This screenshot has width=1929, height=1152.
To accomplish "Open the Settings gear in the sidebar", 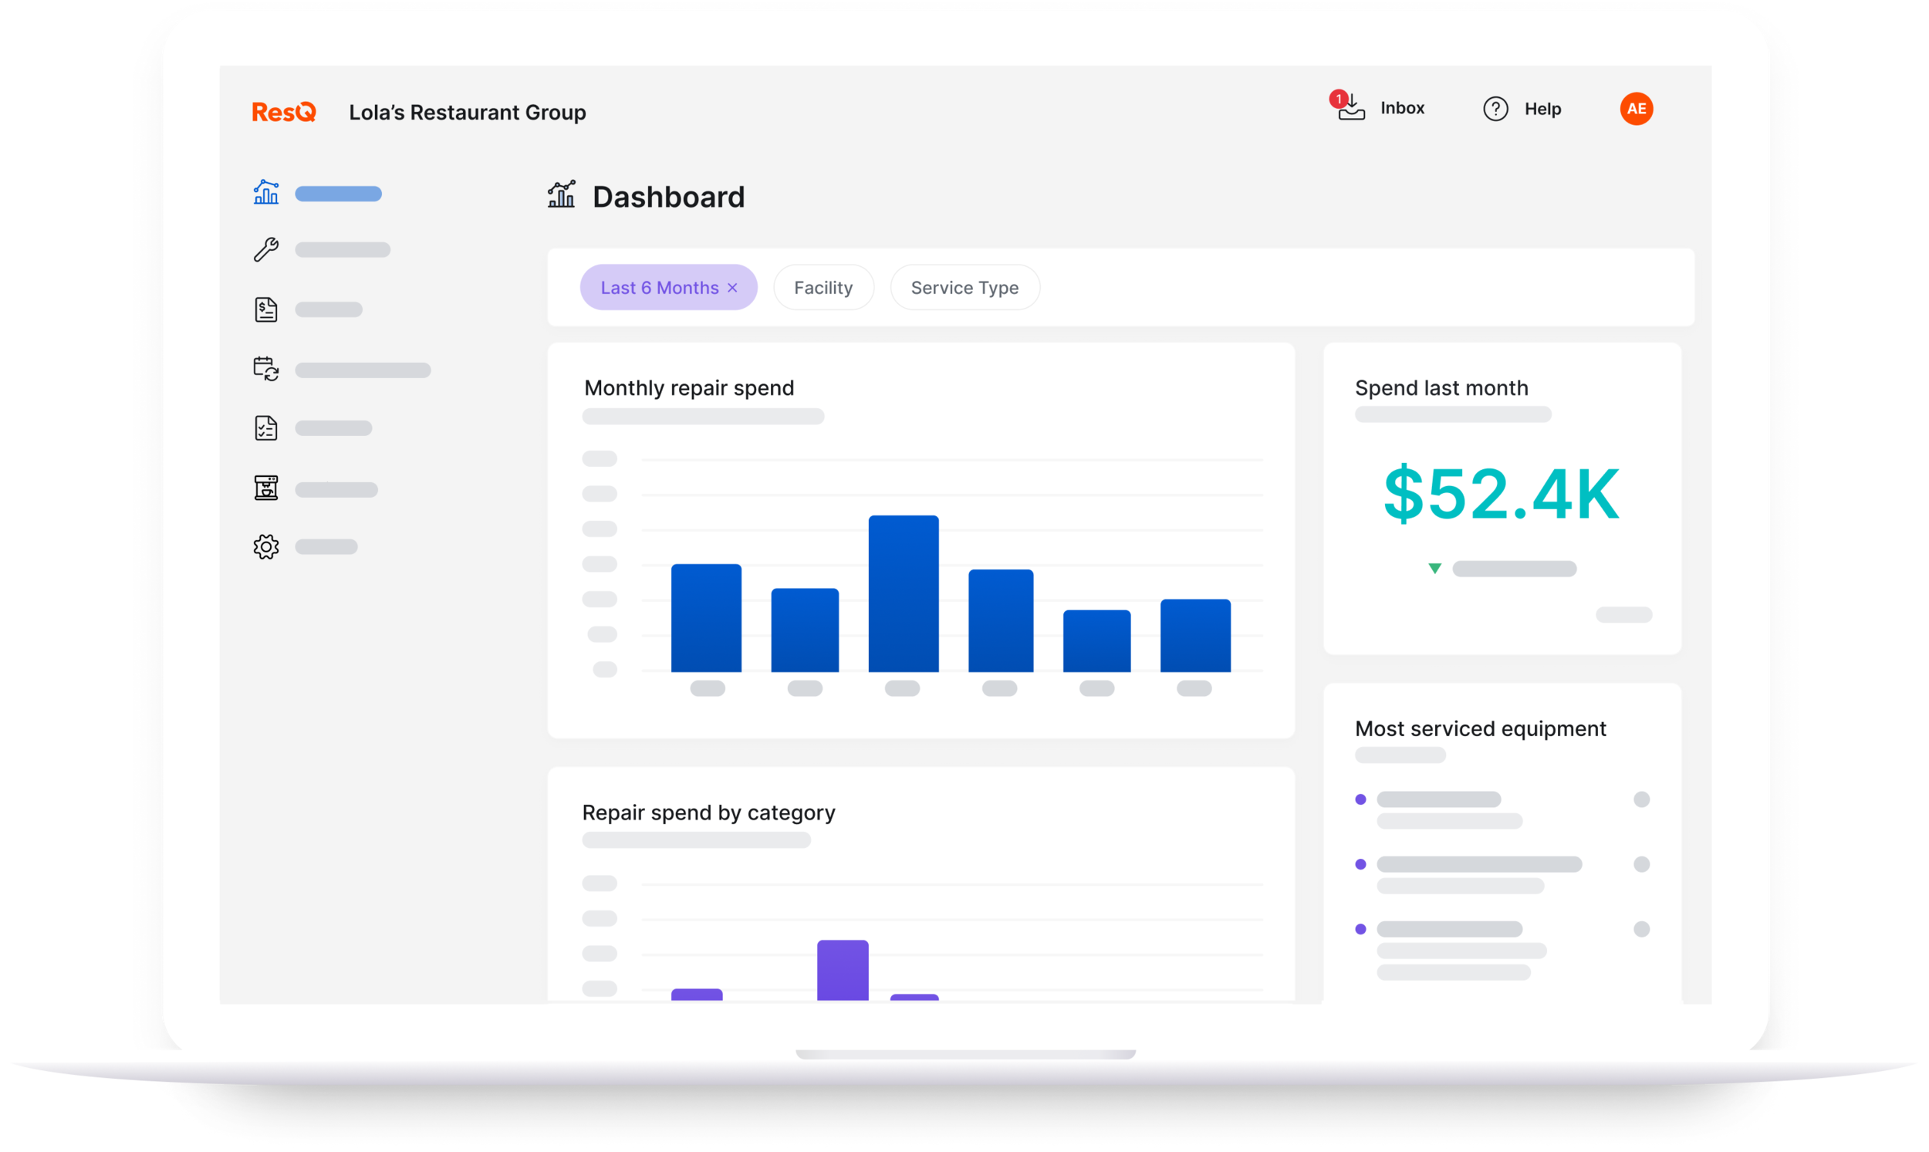I will tap(265, 546).
